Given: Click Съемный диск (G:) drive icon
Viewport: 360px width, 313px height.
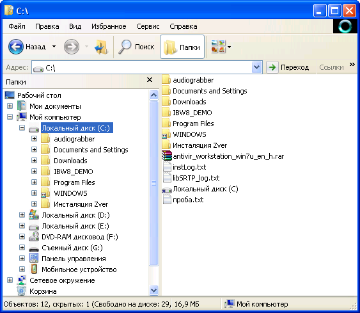Looking at the screenshot, I should coord(34,248).
